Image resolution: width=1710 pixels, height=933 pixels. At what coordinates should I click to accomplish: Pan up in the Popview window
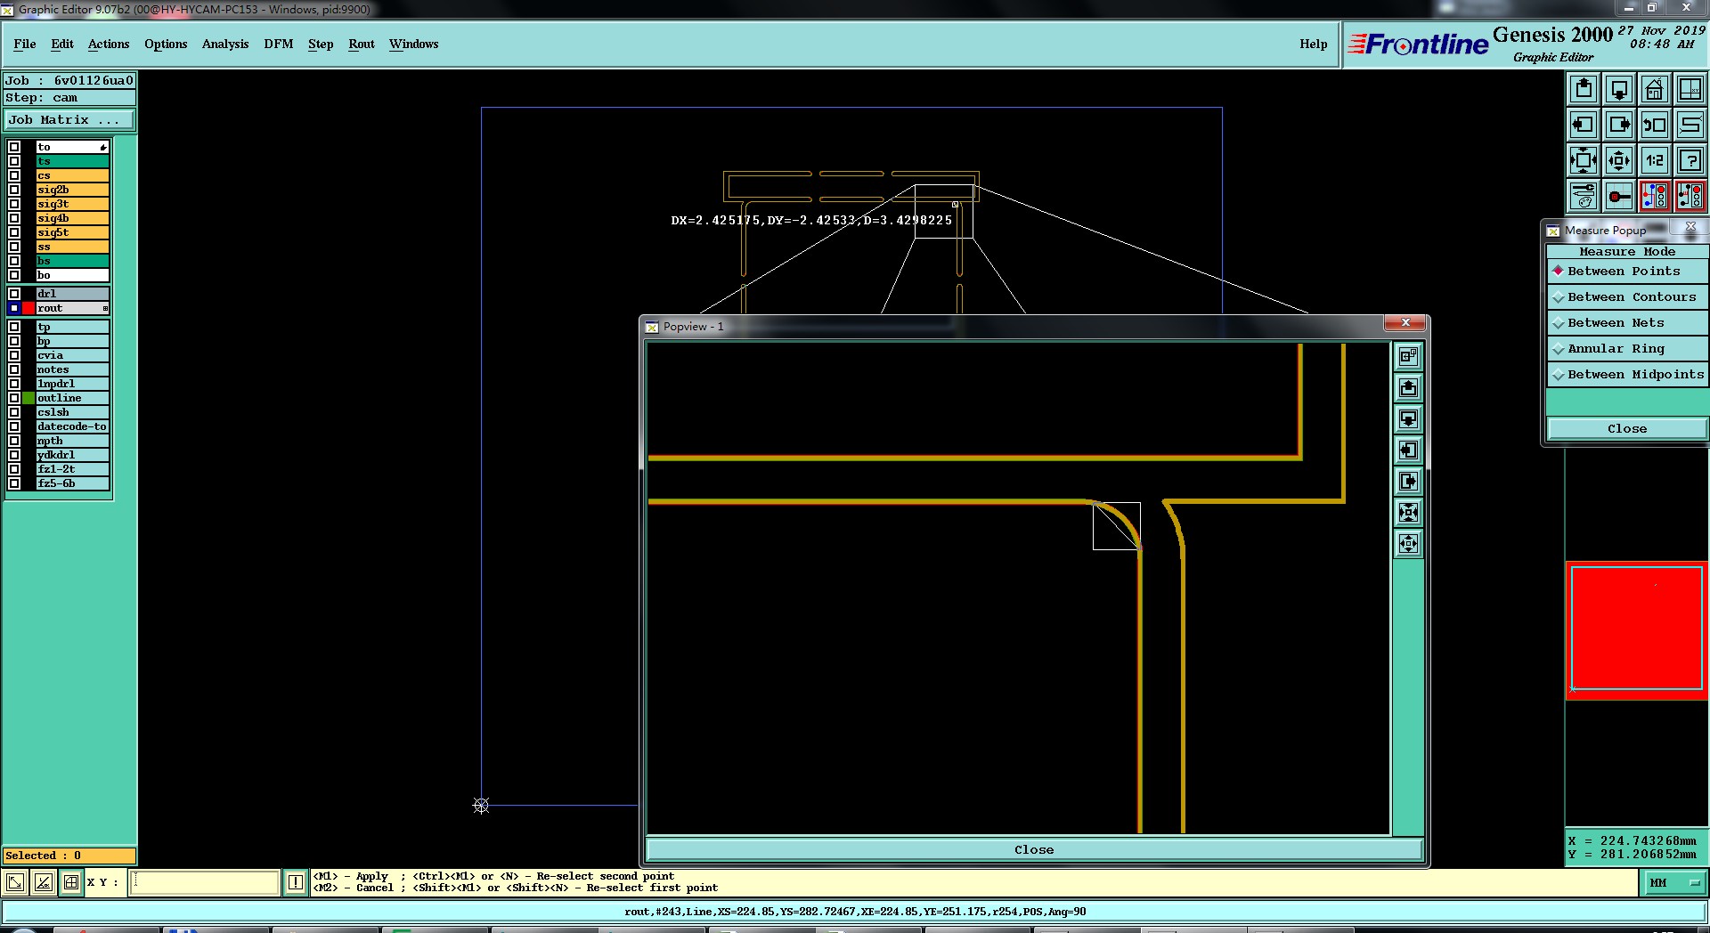1408,387
